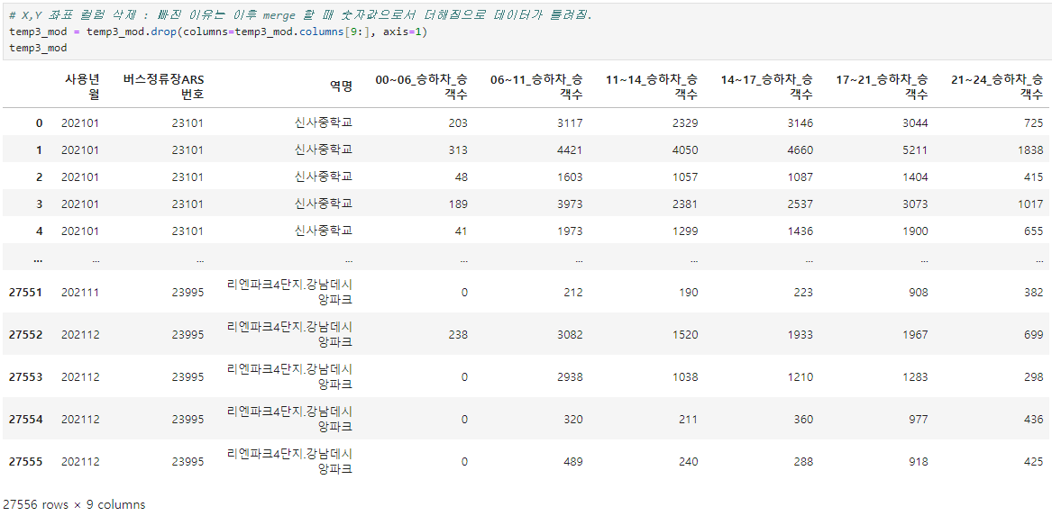Click row index 0
Viewport: 1052px width, 516px height.
(x=39, y=122)
